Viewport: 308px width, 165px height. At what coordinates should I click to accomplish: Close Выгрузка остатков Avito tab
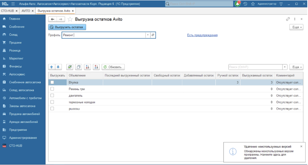tap(73, 11)
